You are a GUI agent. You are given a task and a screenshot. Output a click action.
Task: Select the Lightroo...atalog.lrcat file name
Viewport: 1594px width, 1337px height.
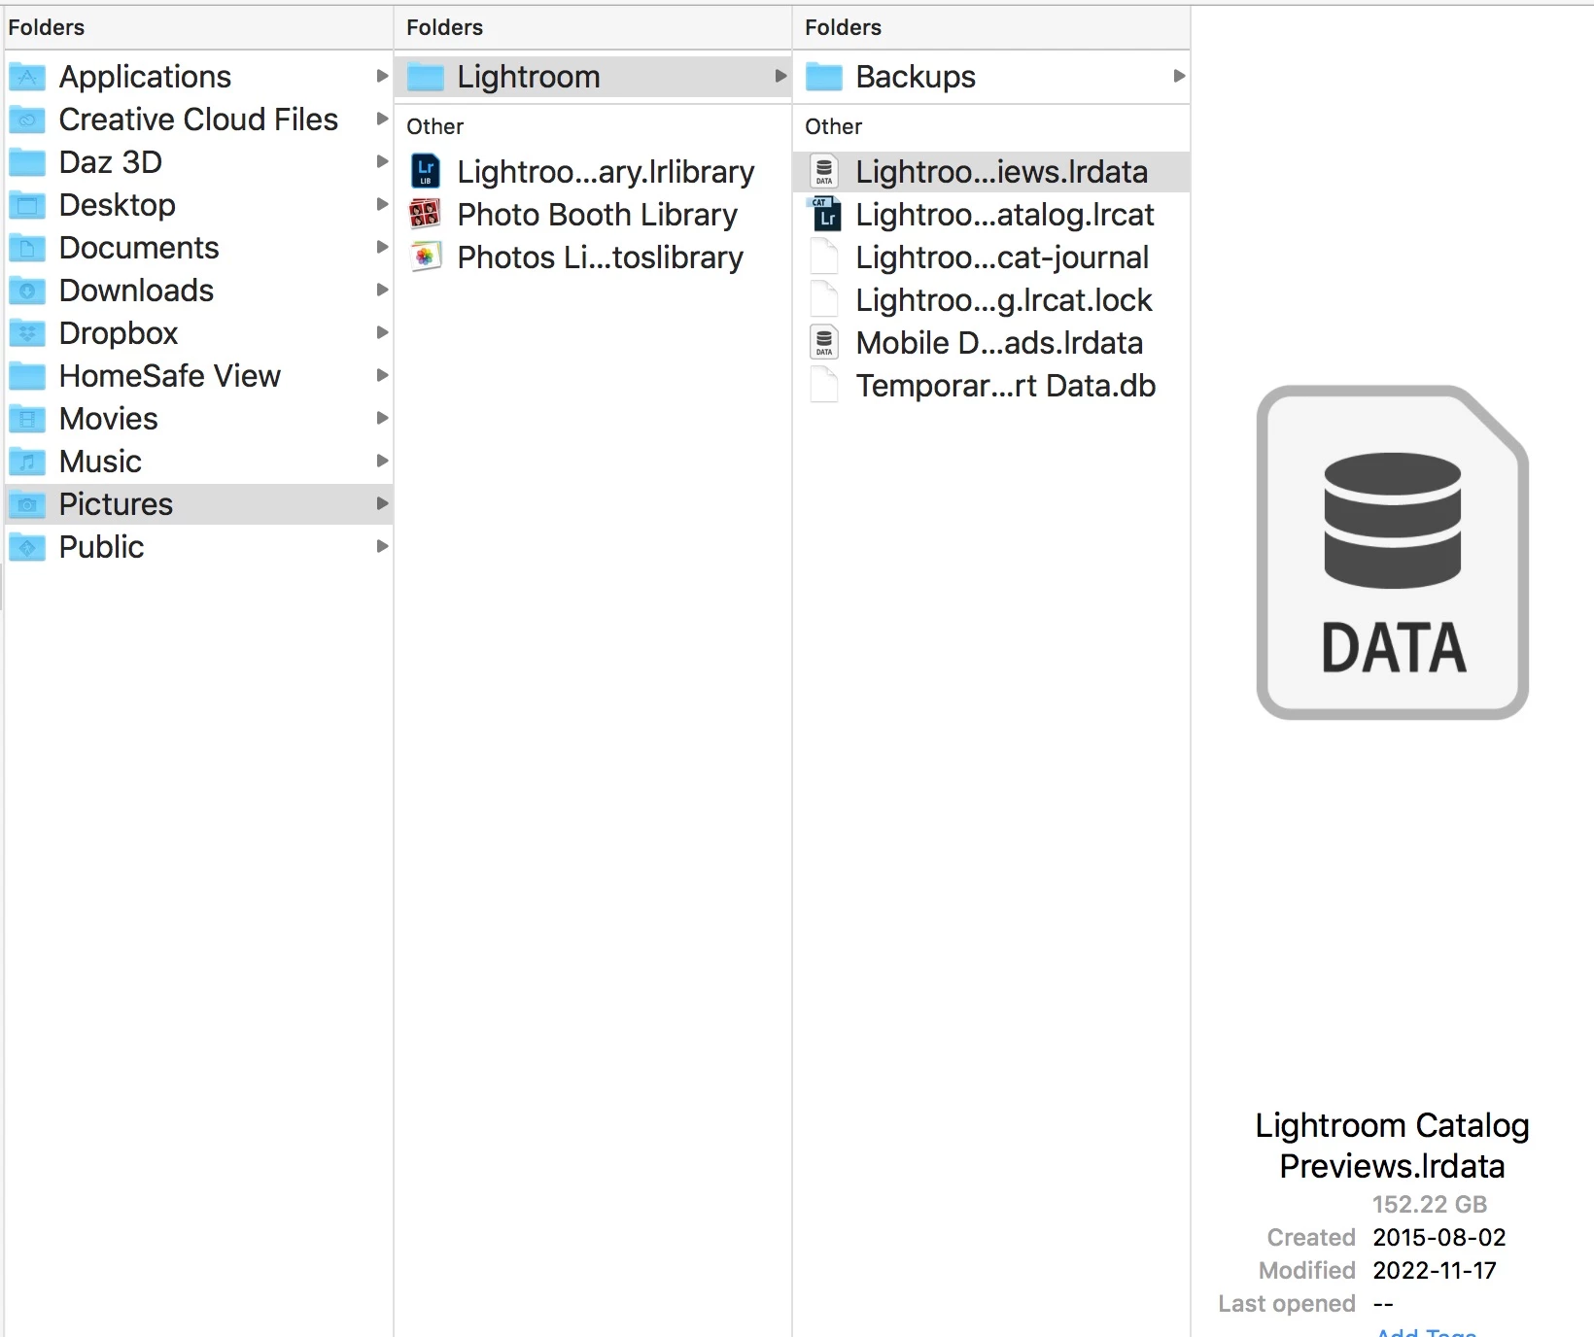click(x=1005, y=215)
